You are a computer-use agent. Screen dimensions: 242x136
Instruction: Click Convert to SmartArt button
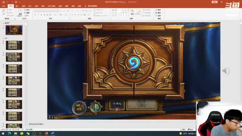[x=101, y=16]
